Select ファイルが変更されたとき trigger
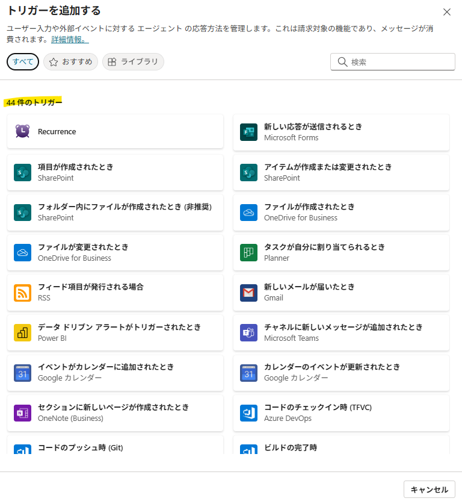The height and width of the screenshot is (501, 462). click(115, 252)
